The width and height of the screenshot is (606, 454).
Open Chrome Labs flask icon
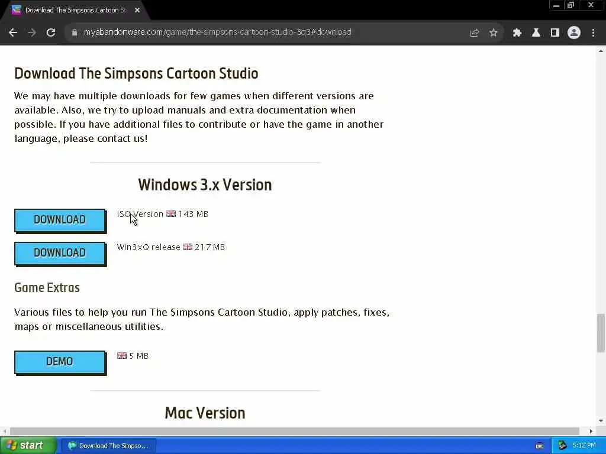click(x=536, y=33)
